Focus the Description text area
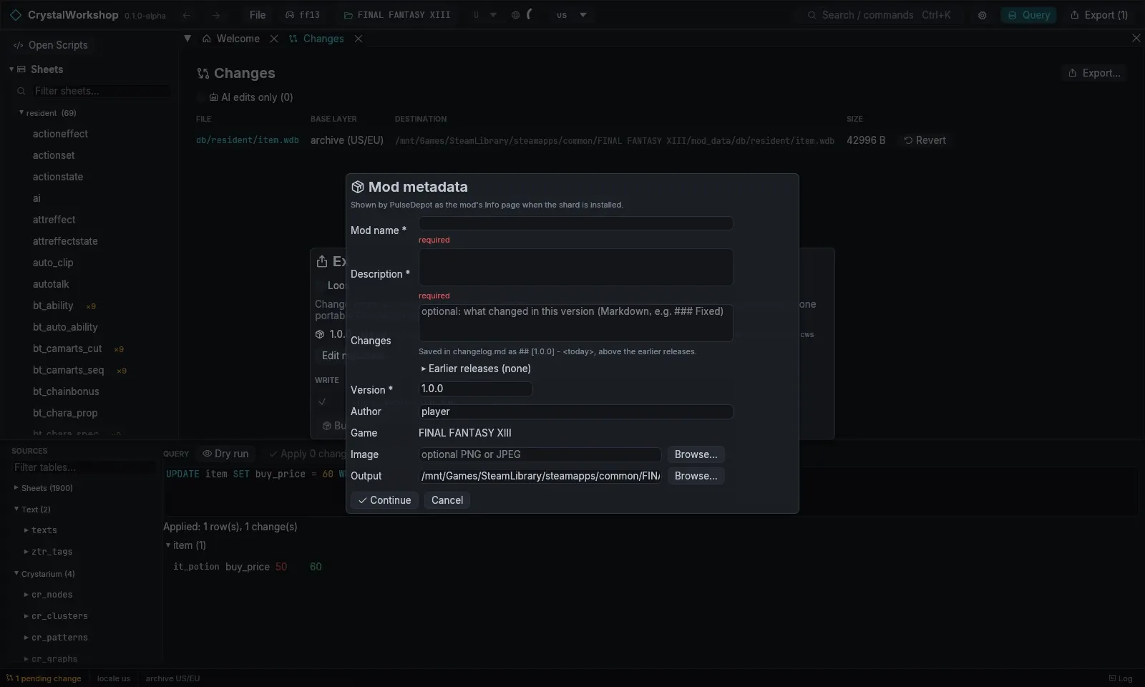This screenshot has width=1145, height=687. point(575,268)
